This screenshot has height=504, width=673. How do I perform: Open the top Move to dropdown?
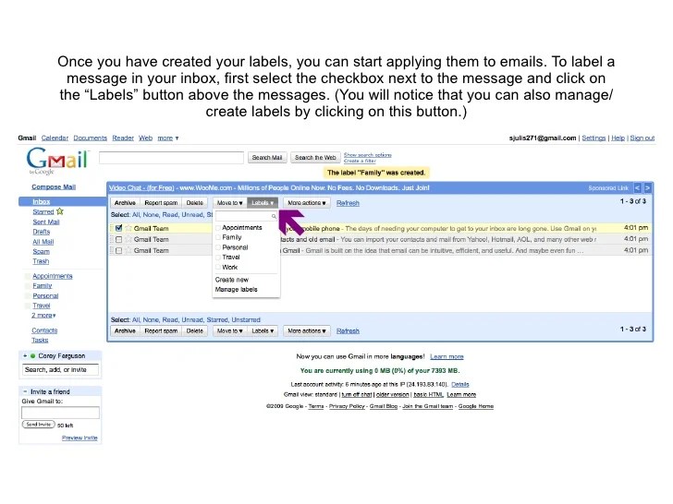coord(229,203)
